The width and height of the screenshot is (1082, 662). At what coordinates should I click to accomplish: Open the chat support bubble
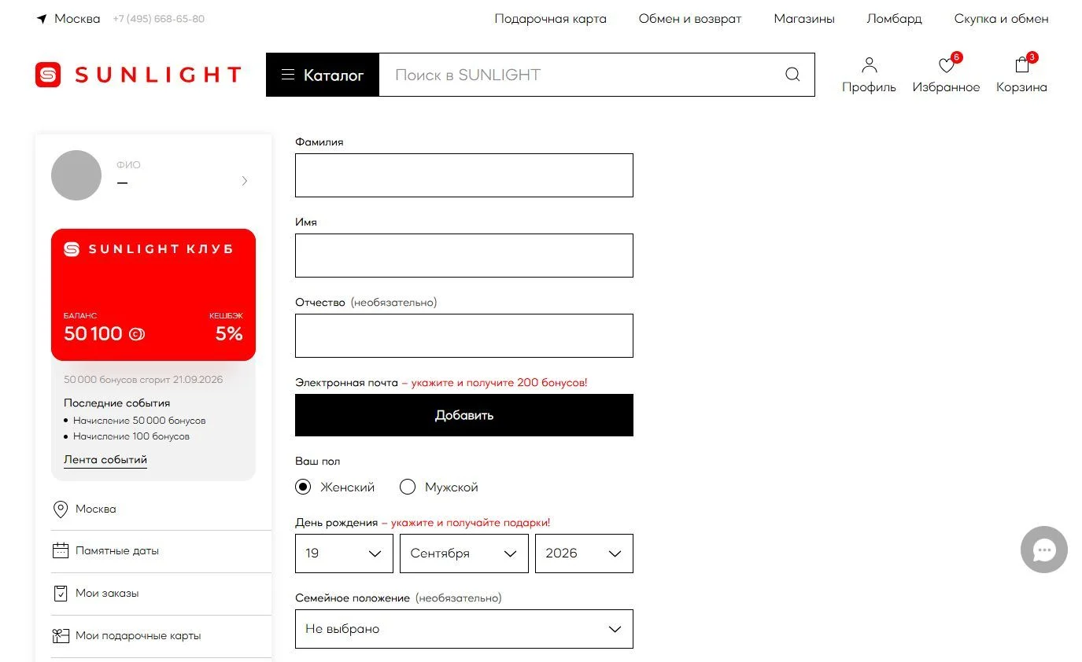1044,550
